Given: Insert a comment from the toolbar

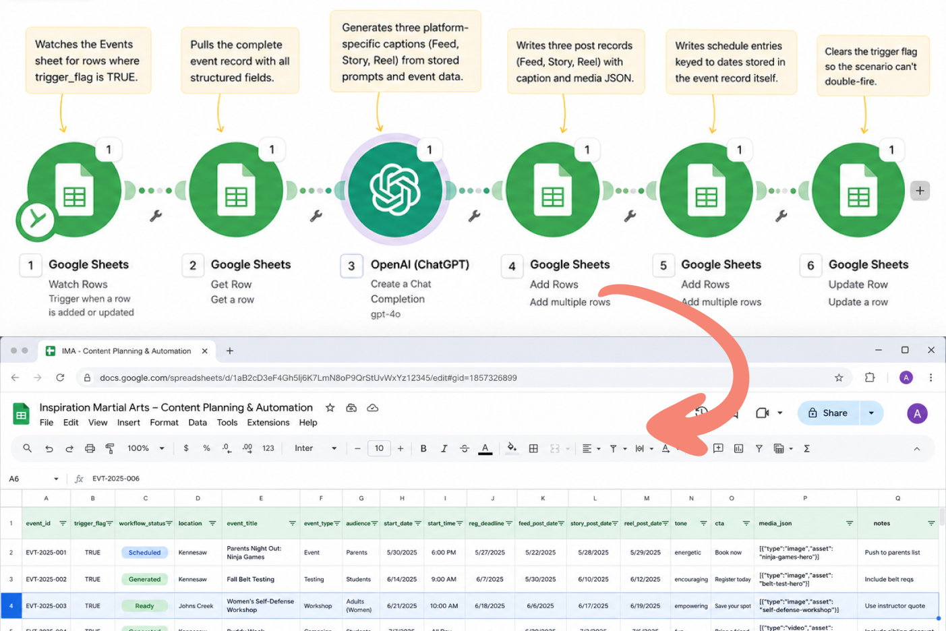Looking at the screenshot, I should point(718,448).
